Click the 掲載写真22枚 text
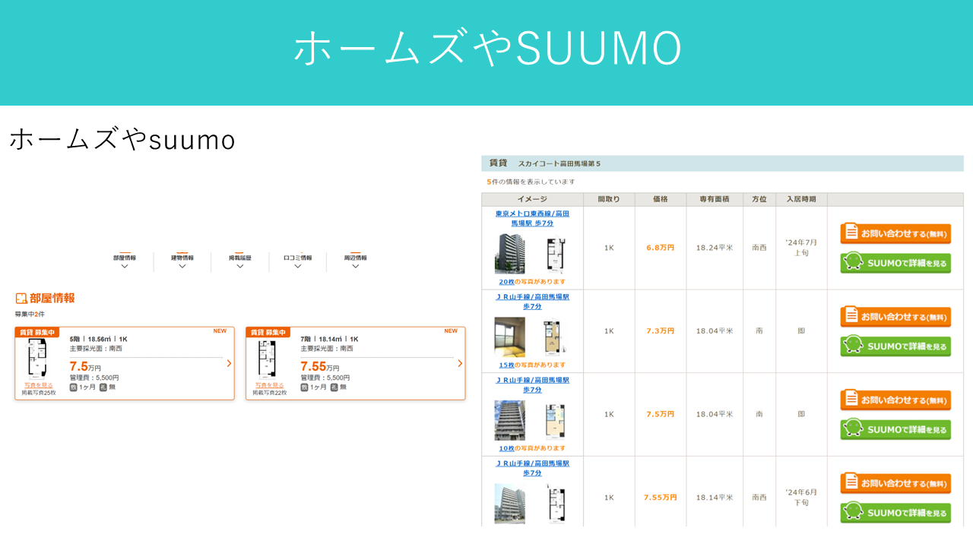Image resolution: width=973 pixels, height=547 pixels. pos(269,393)
